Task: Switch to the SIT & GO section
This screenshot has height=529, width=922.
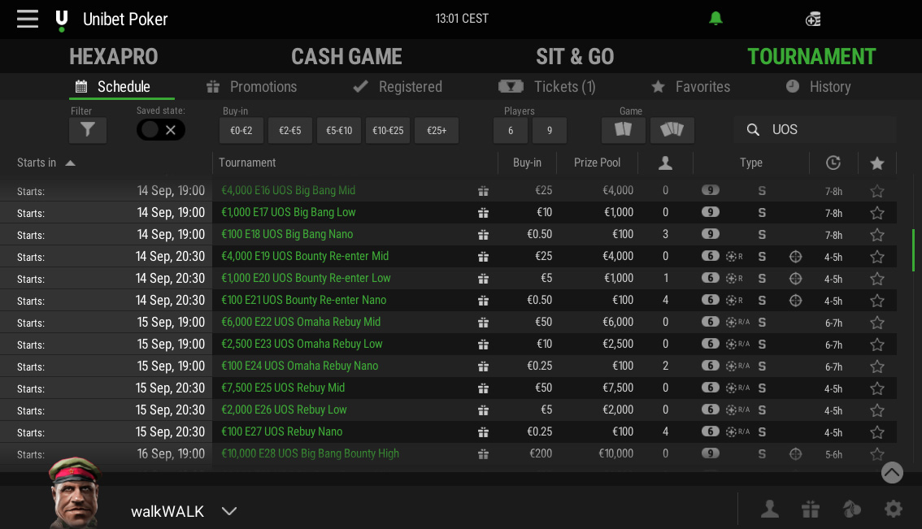Action: (575, 56)
